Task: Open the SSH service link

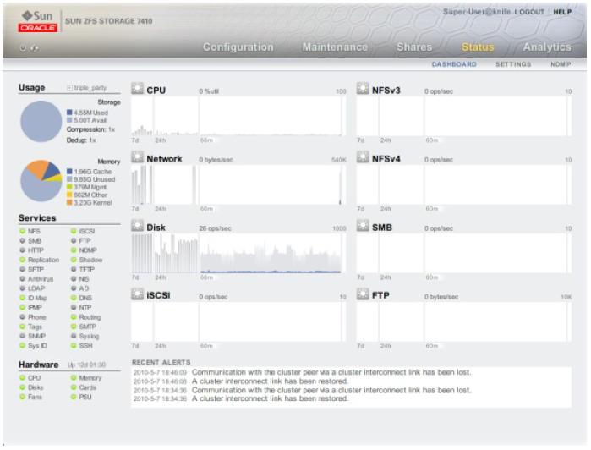Action: 85,346
